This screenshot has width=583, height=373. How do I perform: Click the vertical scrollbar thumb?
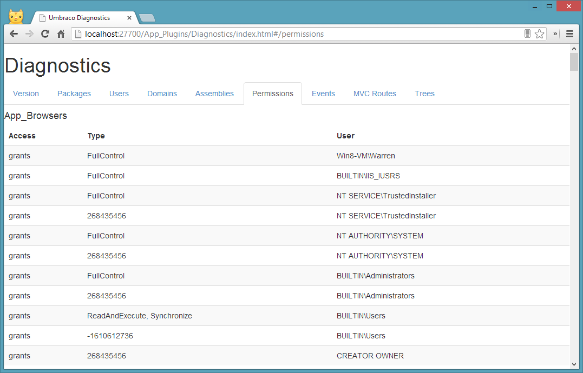click(x=574, y=62)
